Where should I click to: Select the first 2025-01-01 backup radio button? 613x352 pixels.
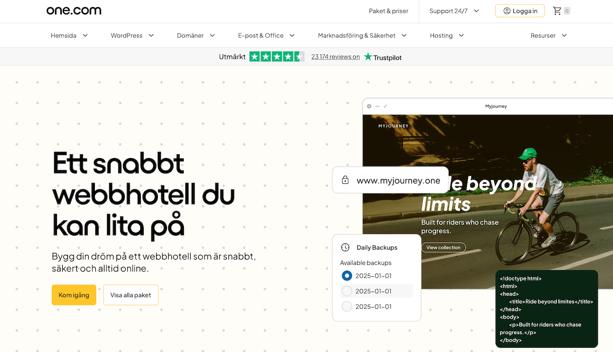pos(347,276)
